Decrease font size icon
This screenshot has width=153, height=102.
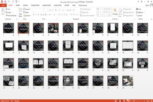(53, 10)
